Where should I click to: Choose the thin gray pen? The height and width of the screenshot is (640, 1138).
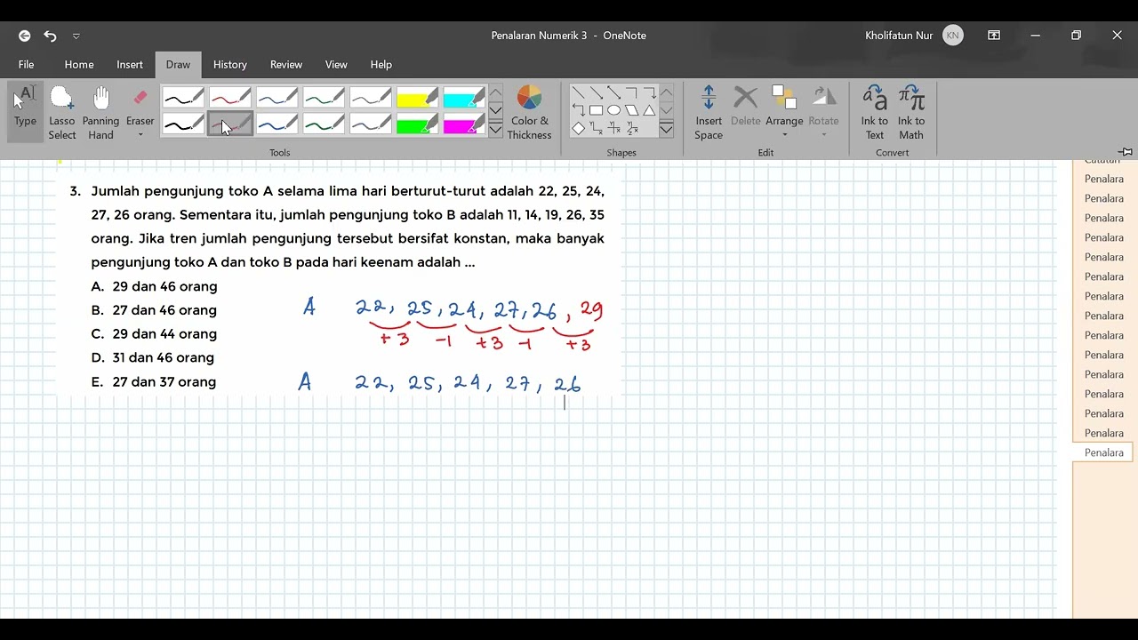[371, 97]
